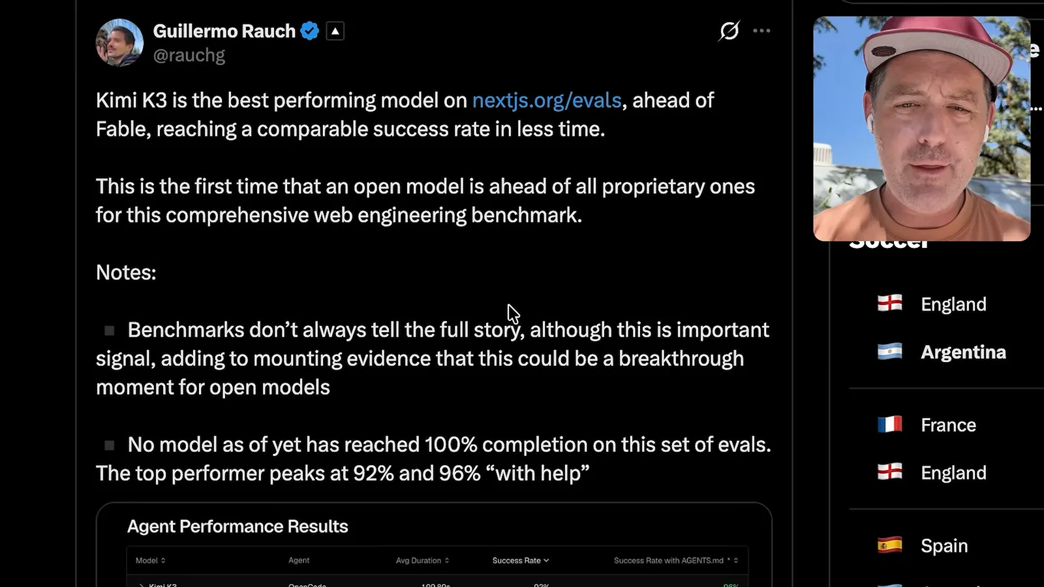Open the Grok explain-post icon

(x=729, y=31)
